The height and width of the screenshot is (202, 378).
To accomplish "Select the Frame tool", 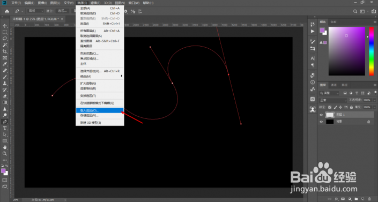I will pyautogui.click(x=5, y=58).
